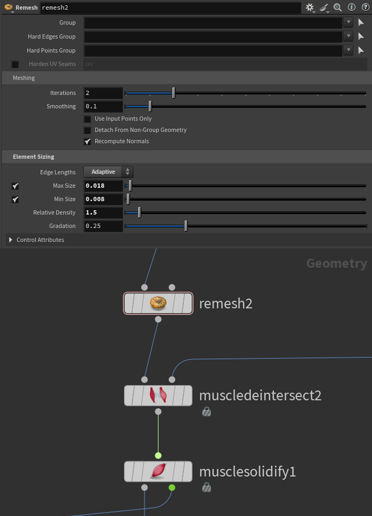Open the Edge Lengths Adaptive dropdown

click(108, 172)
